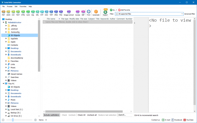Select the downloadtemp folder

[17, 58]
